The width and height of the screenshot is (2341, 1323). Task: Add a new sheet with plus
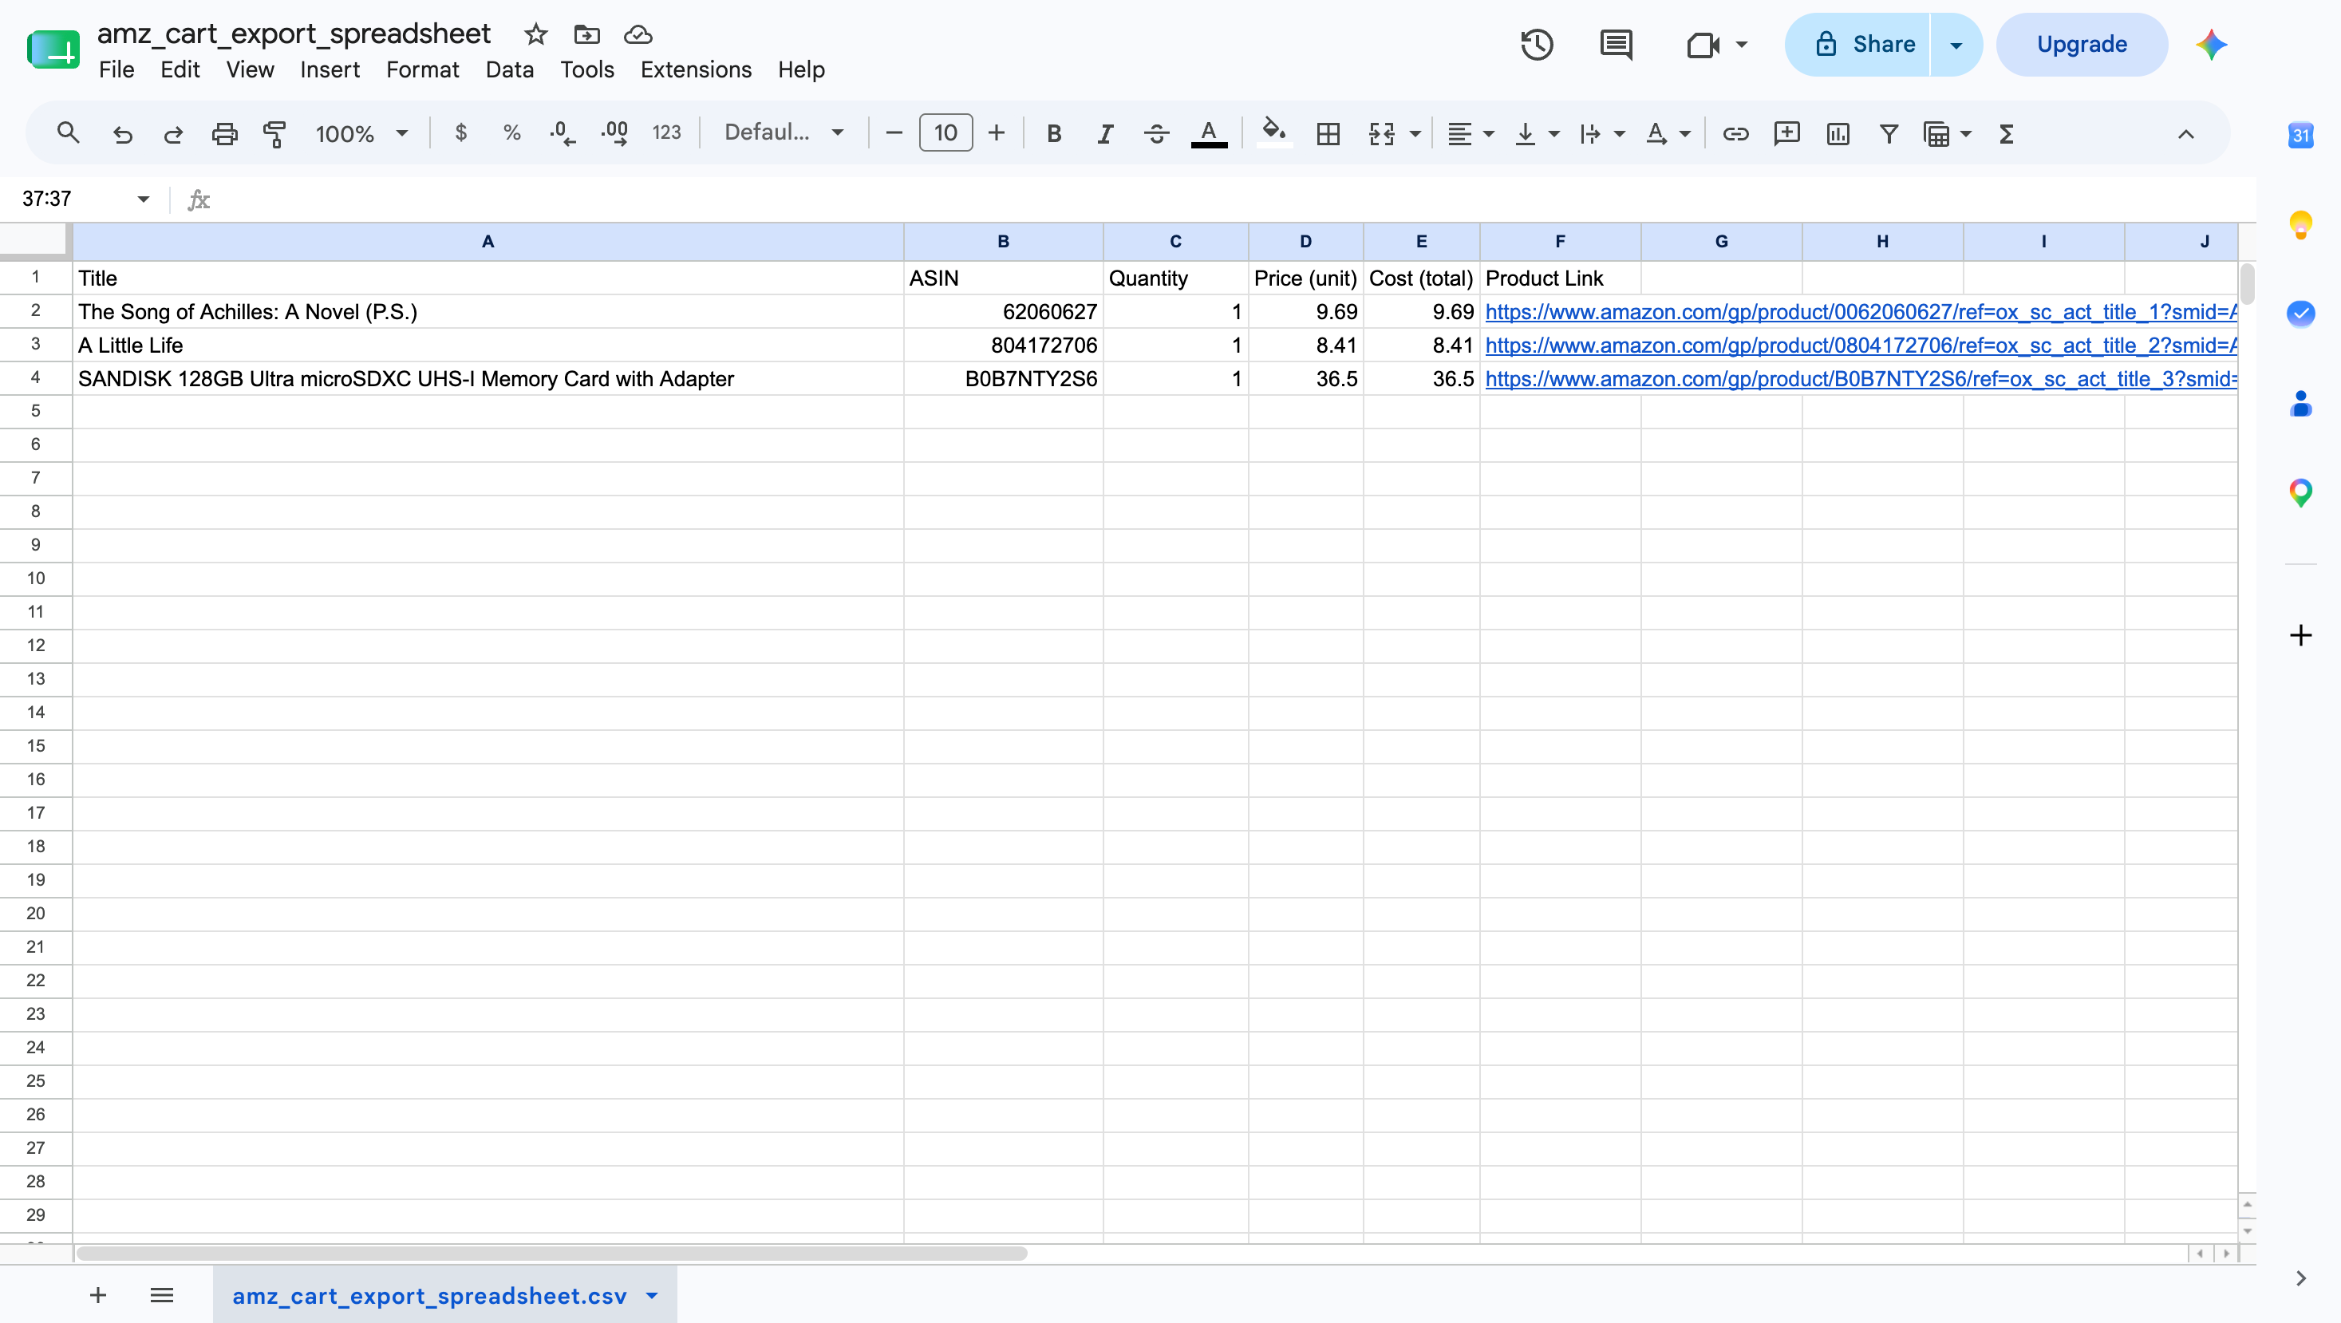(x=98, y=1295)
